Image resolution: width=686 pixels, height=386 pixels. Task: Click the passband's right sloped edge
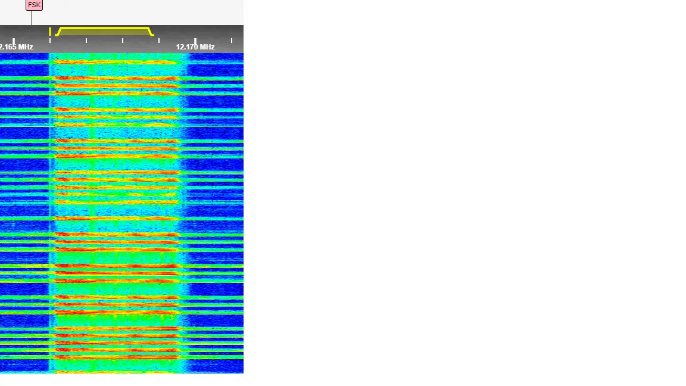(x=151, y=31)
